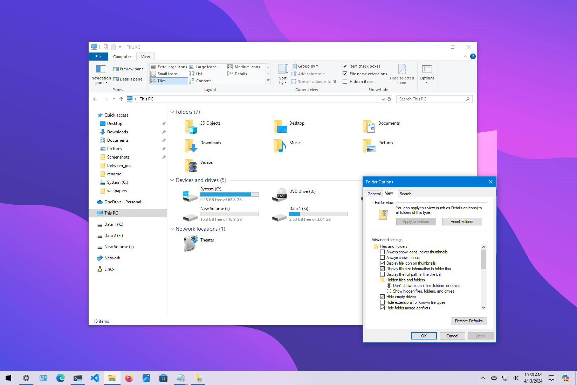Go up one folder level
The image size is (577, 385).
coord(121,99)
